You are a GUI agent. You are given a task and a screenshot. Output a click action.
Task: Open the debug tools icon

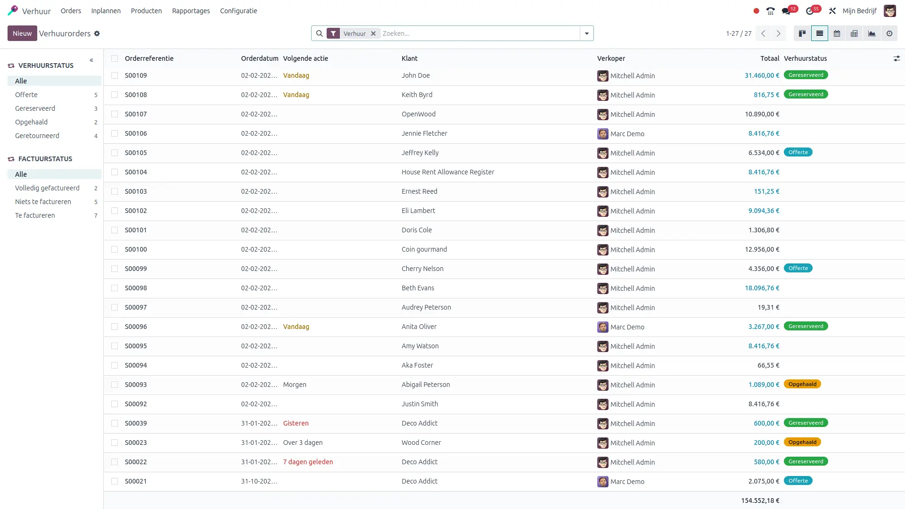[x=832, y=11]
